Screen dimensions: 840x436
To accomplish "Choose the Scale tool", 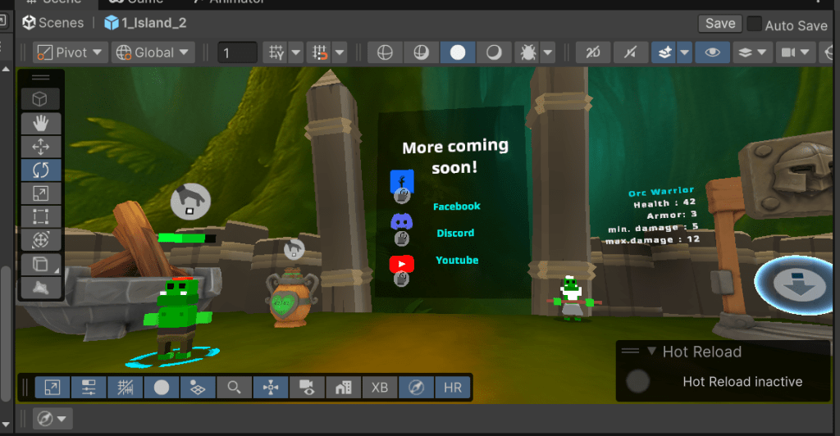I will click(40, 194).
